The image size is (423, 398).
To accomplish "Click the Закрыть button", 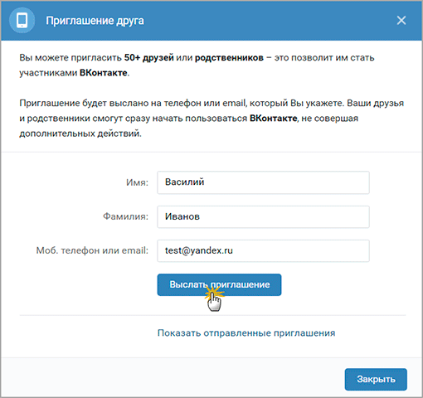I will point(376,379).
